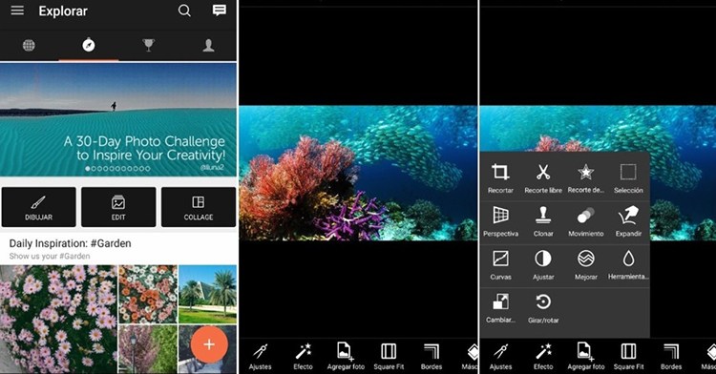Open Bordes tool in middle editor
This screenshot has height=374, width=716.
click(x=432, y=357)
